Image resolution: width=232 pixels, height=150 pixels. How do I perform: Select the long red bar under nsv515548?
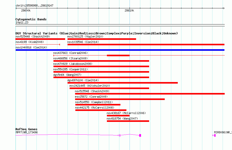(150, 94)
